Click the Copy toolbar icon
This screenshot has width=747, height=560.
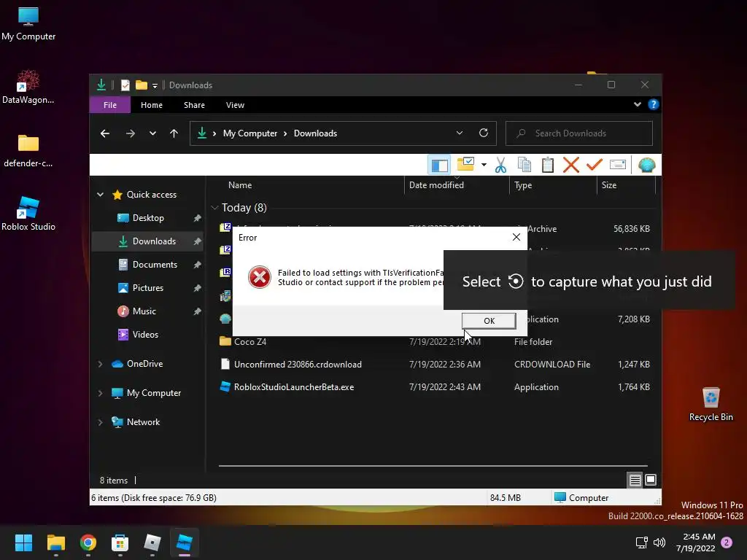[524, 165]
